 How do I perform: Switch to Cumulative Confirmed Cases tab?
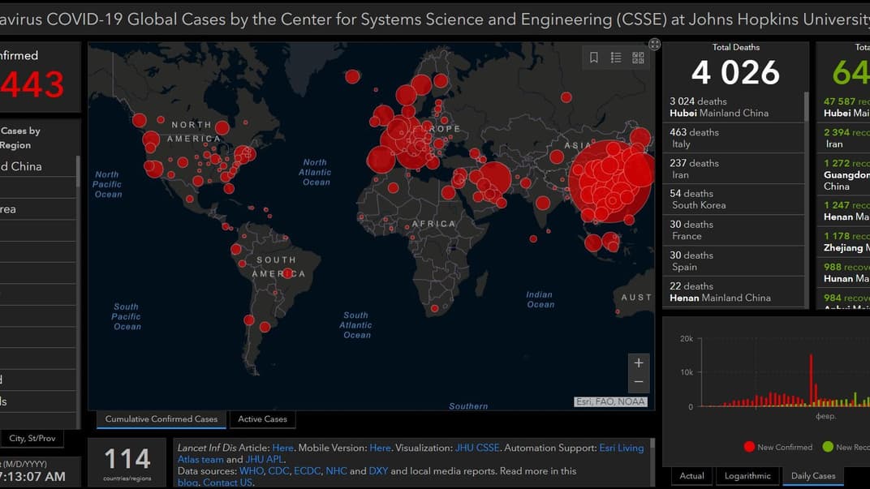tap(161, 419)
